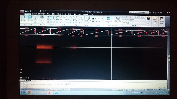This screenshot has width=177, height=99.
Task: Open Chrome from the Windows taskbar
Action: [29, 92]
